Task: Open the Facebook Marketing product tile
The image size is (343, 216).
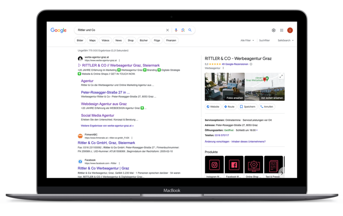Action: 234,167
